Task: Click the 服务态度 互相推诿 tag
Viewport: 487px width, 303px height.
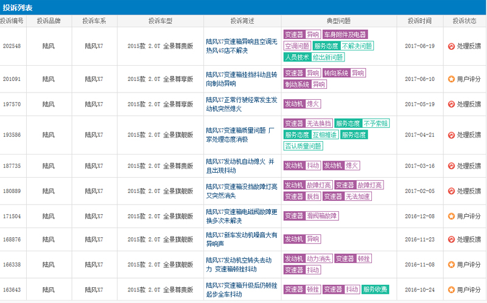Action: 311,134
